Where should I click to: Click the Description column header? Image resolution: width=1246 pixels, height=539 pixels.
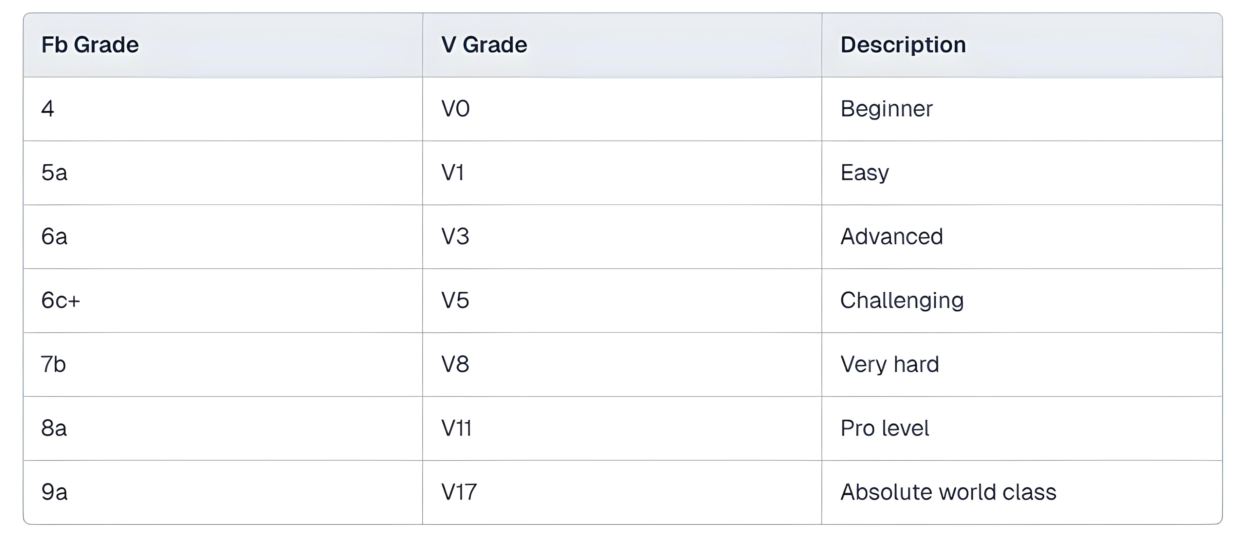903,45
